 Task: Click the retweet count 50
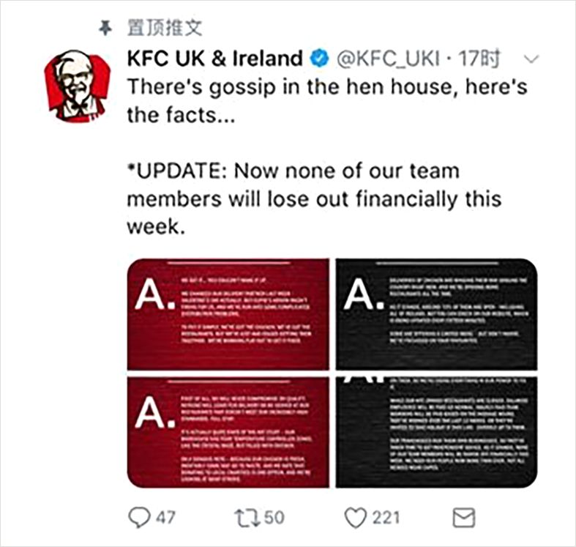click(x=273, y=518)
